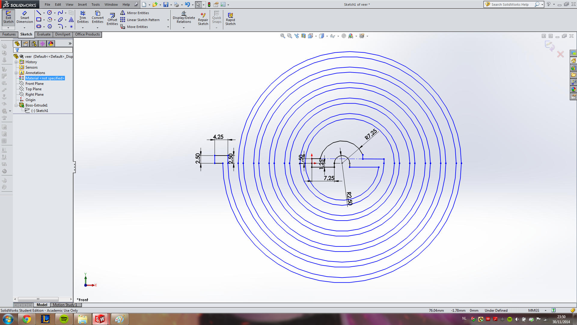Open the Insert menu
This screenshot has height=325, width=577.
point(82,5)
